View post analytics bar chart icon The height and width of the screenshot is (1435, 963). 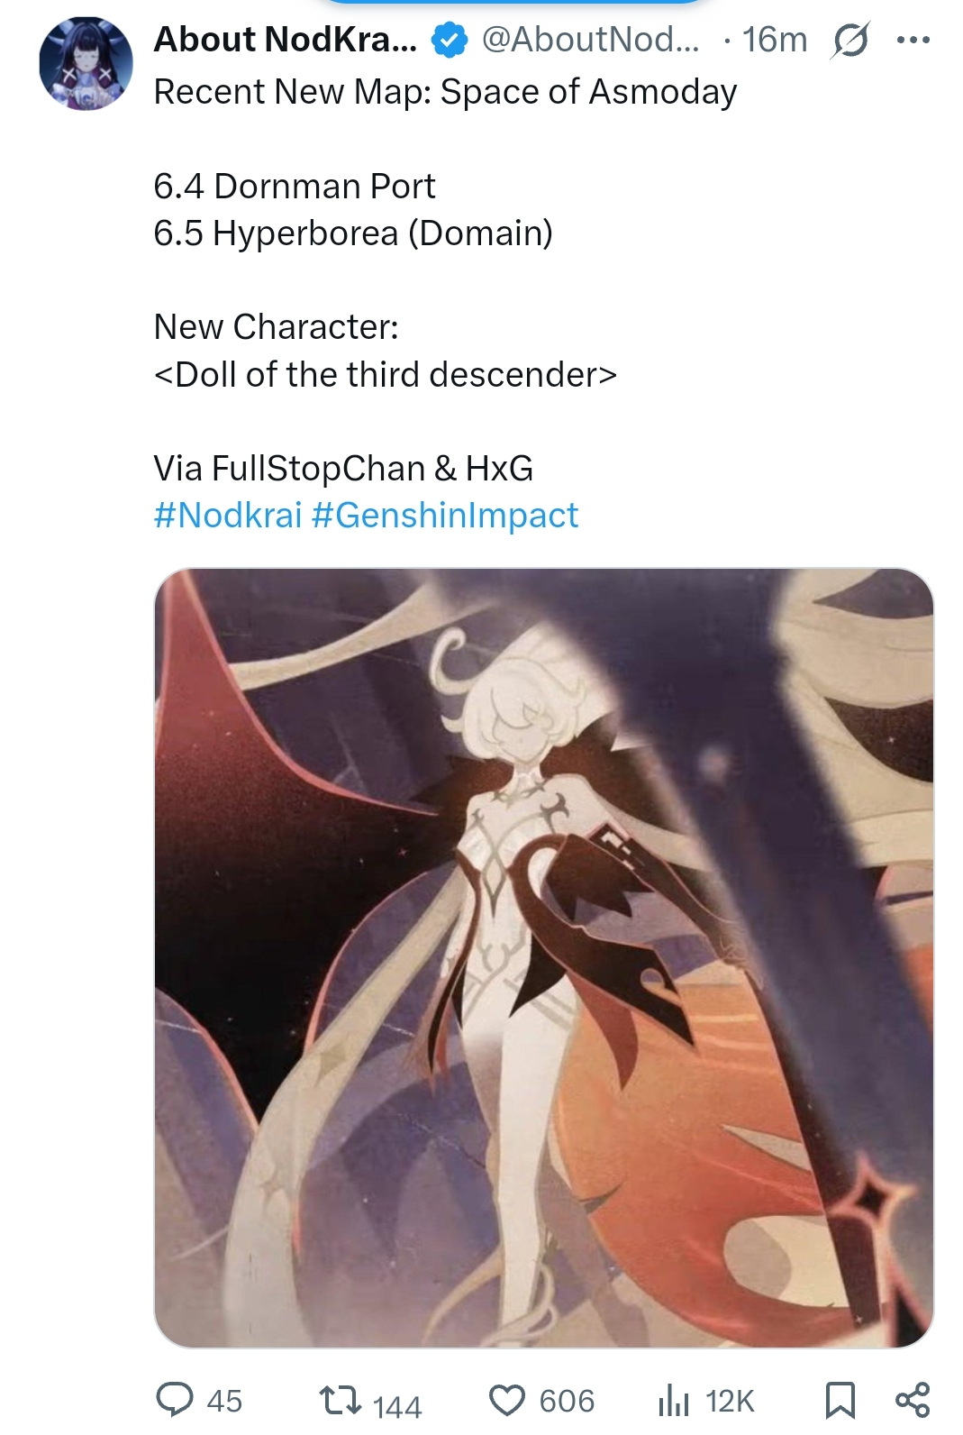pyautogui.click(x=673, y=1400)
